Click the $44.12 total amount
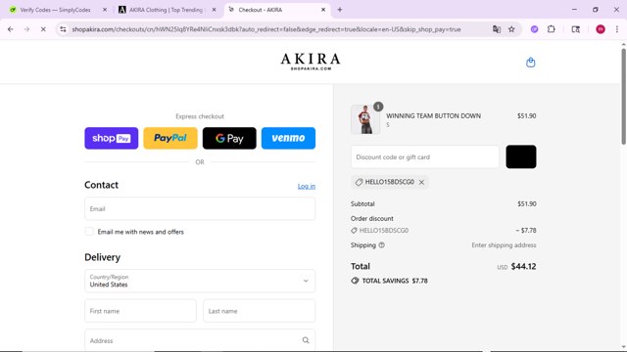This screenshot has height=352, width=627. (523, 266)
